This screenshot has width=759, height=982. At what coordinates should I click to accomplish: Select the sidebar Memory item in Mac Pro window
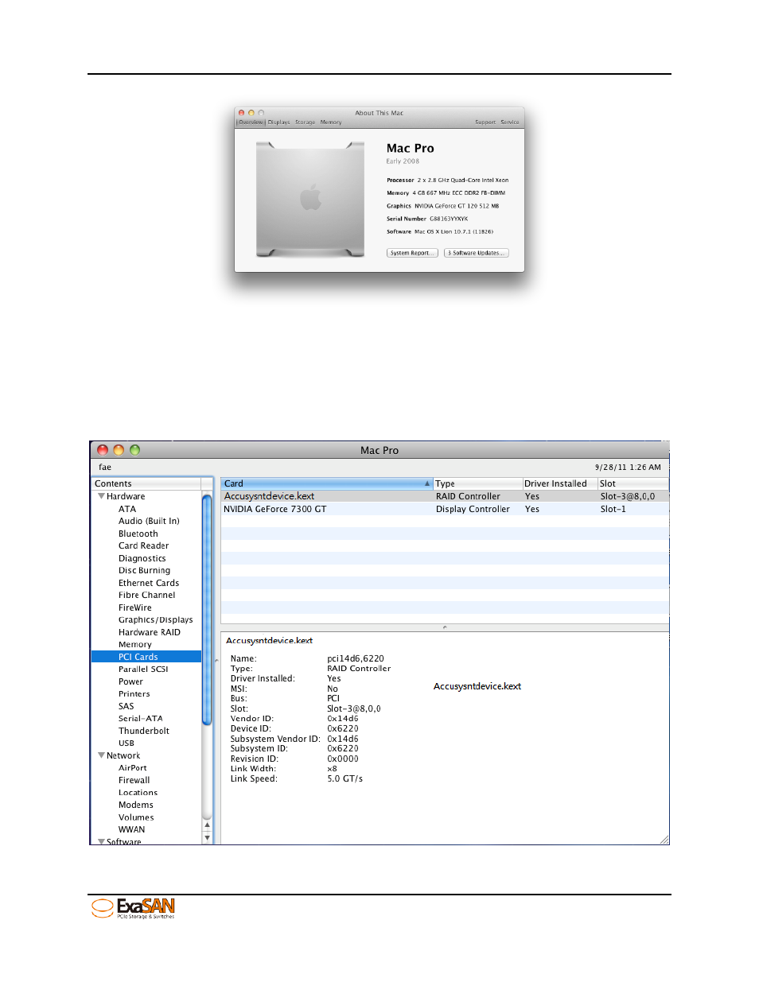point(134,644)
